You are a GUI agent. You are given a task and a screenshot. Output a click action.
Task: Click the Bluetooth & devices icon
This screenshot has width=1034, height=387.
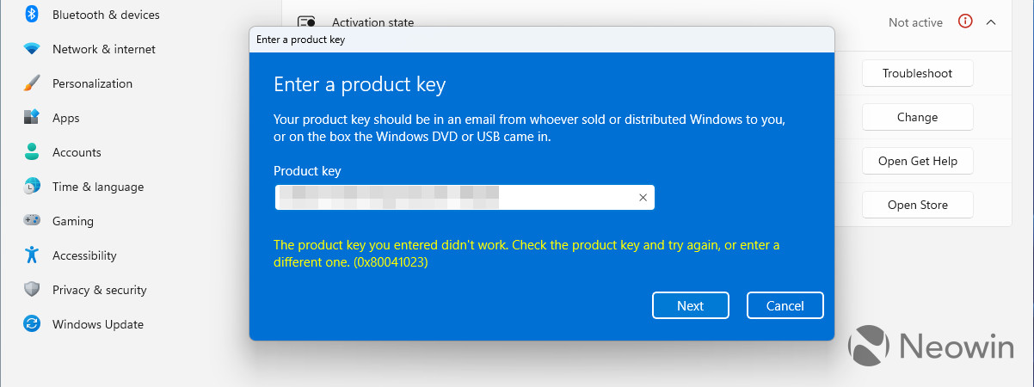[x=32, y=15]
